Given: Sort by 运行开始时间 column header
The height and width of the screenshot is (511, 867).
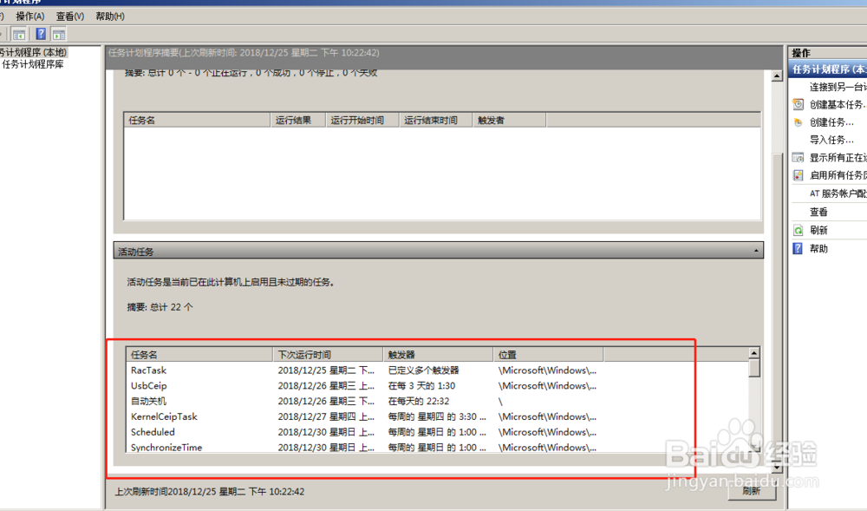Looking at the screenshot, I should coord(362,120).
